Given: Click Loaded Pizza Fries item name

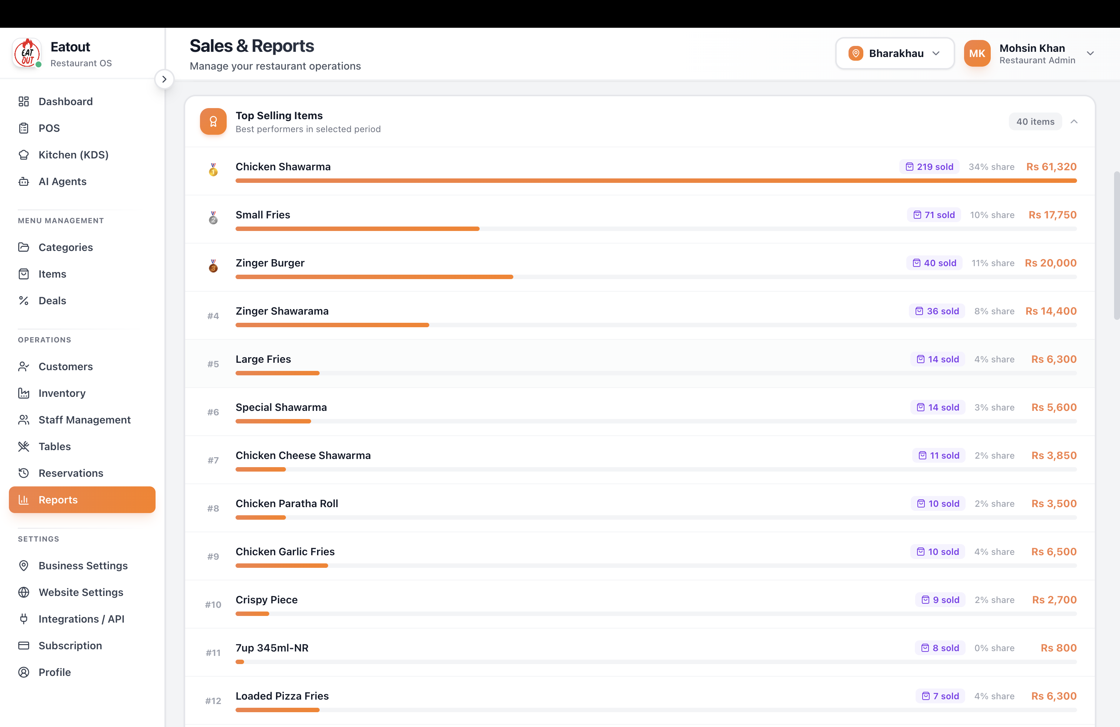Looking at the screenshot, I should coord(282,696).
